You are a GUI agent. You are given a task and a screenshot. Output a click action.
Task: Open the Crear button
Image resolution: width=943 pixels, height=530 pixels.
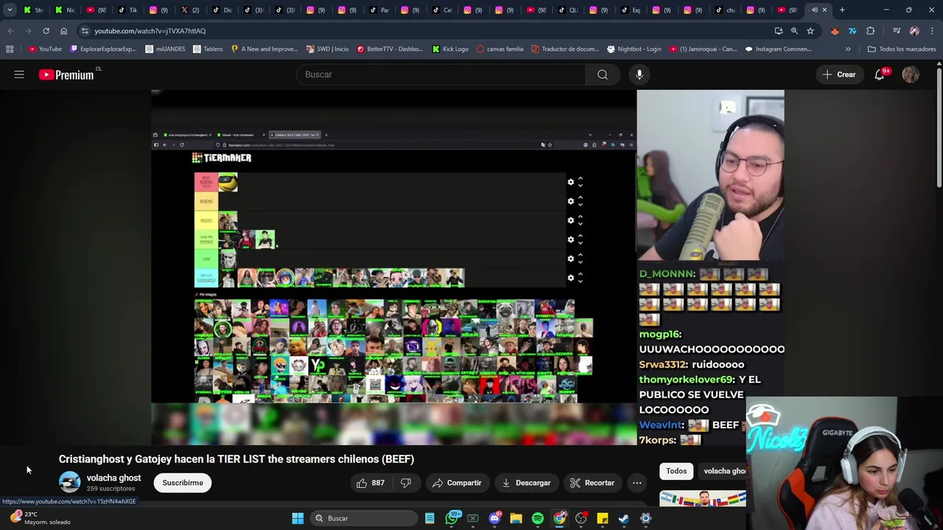point(839,74)
